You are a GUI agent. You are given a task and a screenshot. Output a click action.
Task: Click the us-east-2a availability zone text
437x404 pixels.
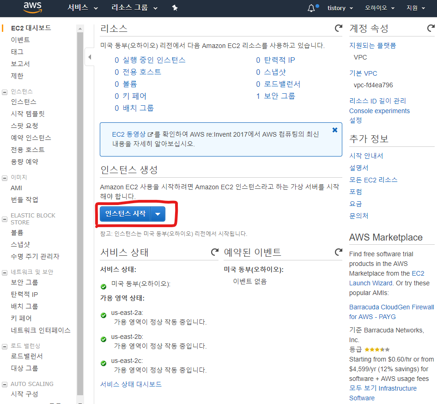point(127,313)
